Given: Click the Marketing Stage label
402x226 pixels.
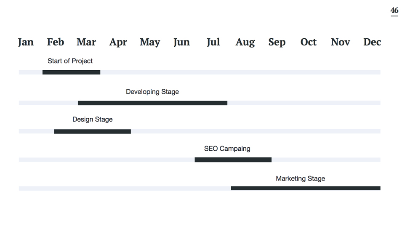Looking at the screenshot, I should (x=301, y=178).
